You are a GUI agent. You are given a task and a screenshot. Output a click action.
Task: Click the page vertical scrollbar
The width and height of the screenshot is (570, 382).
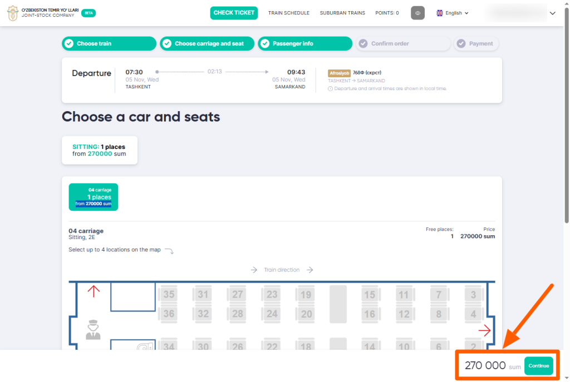[567, 111]
